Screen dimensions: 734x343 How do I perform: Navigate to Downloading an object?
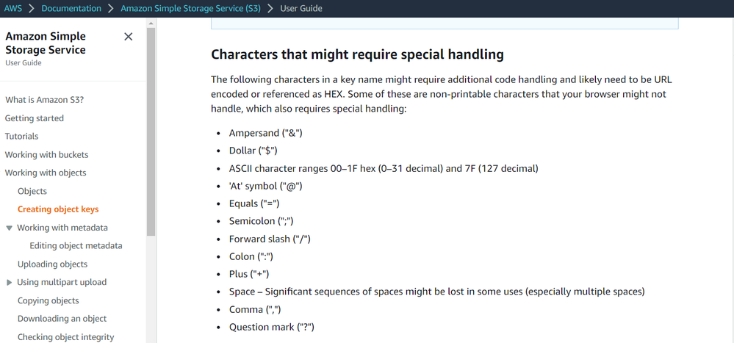[x=62, y=319]
